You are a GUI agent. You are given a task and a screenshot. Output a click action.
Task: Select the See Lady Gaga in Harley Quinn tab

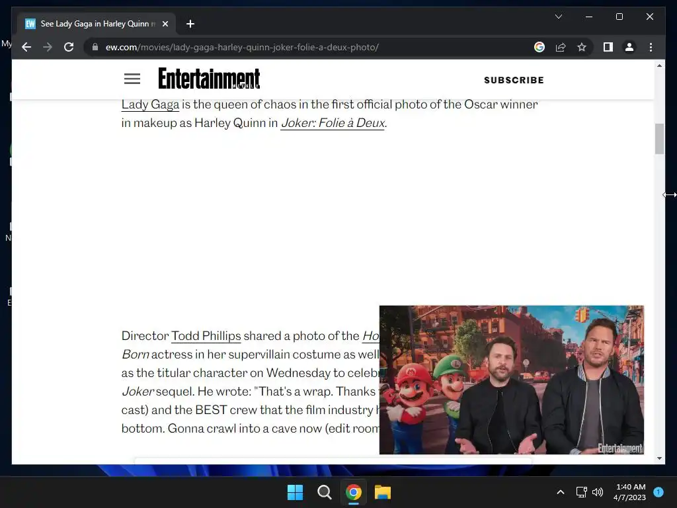(x=97, y=24)
